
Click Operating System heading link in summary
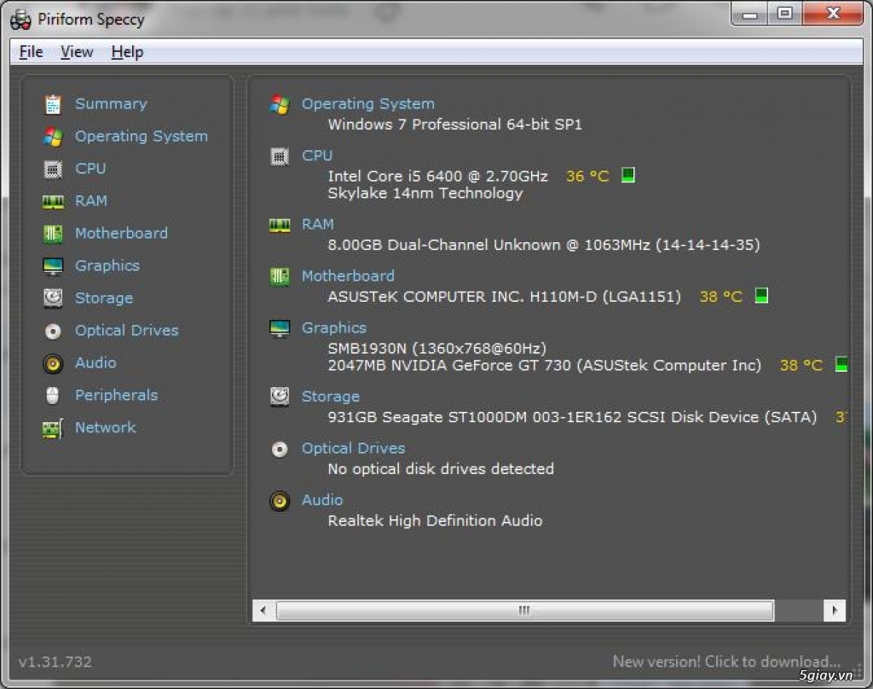tap(368, 103)
